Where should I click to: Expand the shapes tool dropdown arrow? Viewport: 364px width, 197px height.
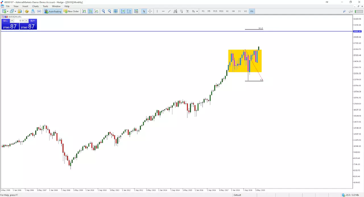point(197,11)
